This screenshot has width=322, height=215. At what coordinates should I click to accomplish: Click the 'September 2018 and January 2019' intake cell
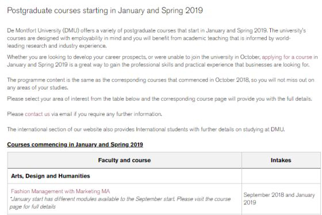[x=281, y=198]
